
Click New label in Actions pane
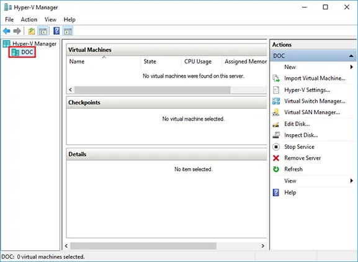pyautogui.click(x=290, y=67)
